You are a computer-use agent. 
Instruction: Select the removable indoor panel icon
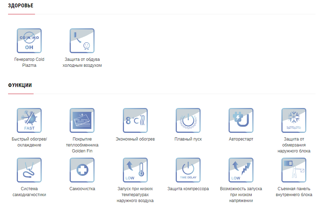[x=294, y=170]
